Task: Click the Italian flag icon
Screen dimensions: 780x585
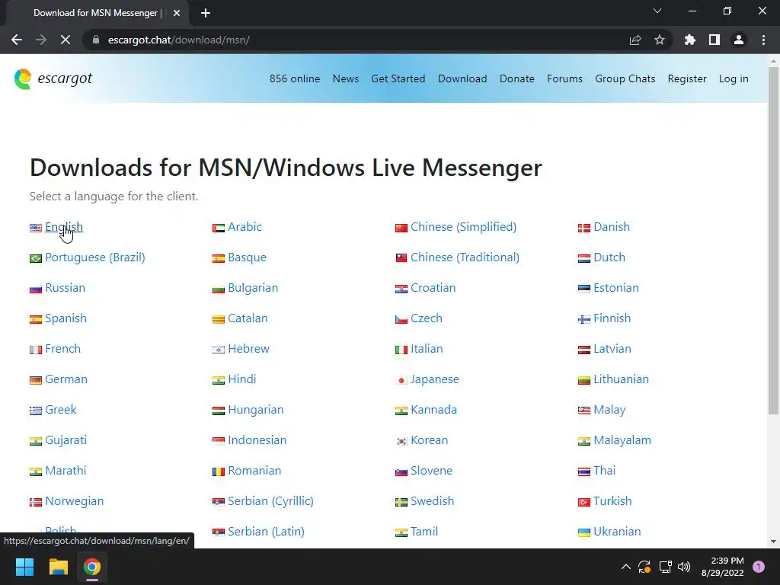Action: coord(401,350)
